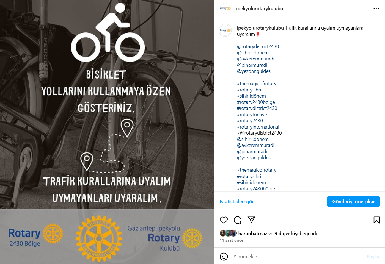Click the Paylaş post comment button
This screenshot has height=264, width=385.
tap(373, 257)
